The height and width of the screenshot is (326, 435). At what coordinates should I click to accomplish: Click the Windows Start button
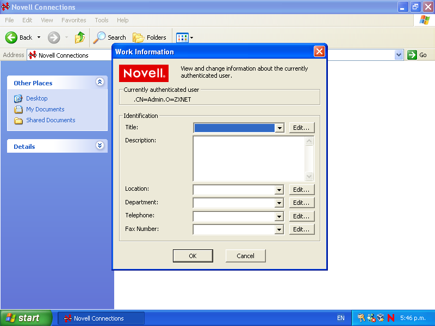click(x=26, y=318)
